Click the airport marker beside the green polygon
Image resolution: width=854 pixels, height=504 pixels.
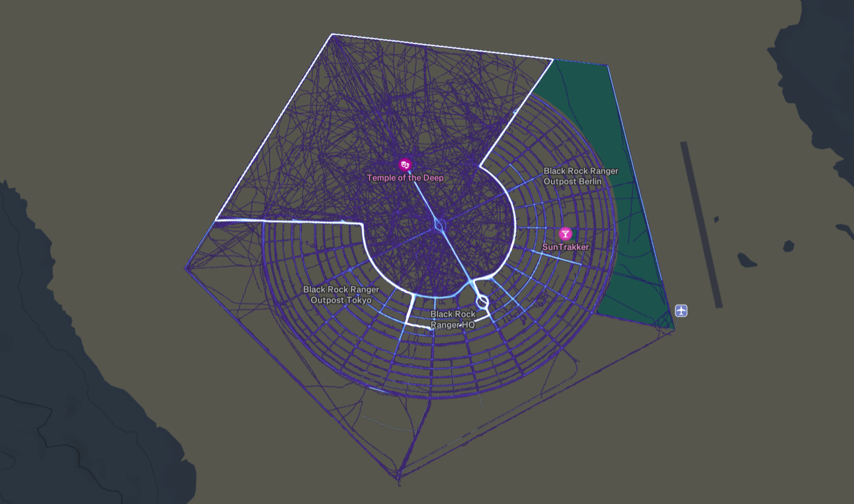pos(680,311)
